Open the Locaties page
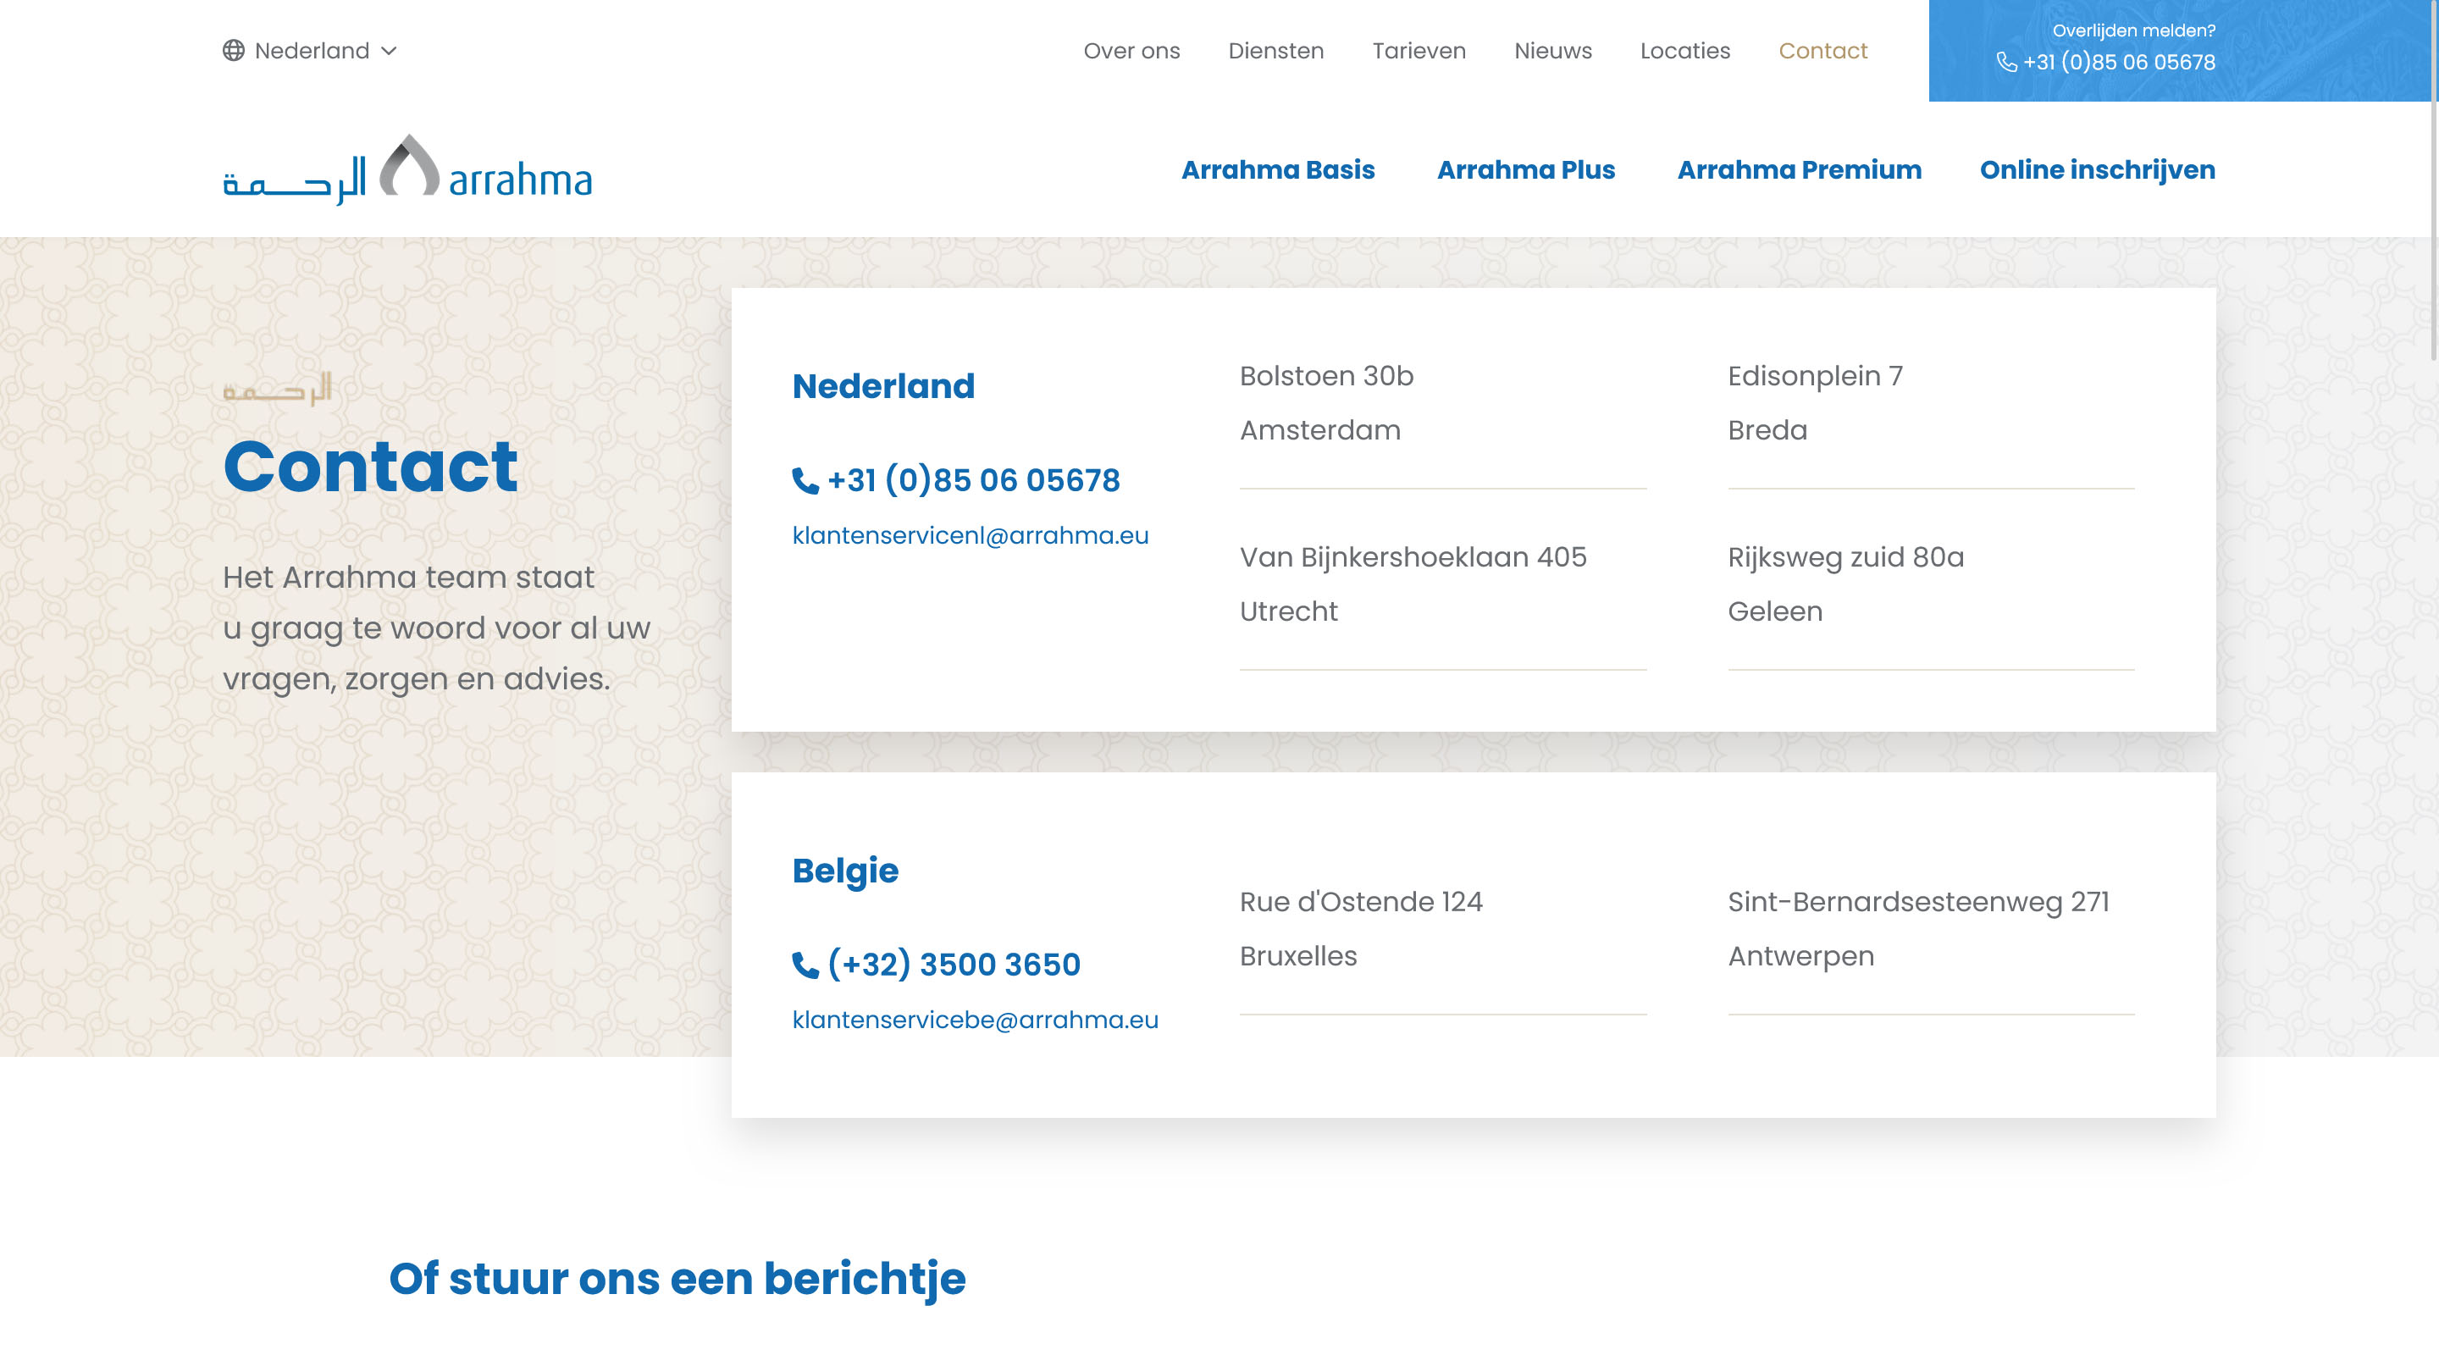This screenshot has height=1355, width=2439. [x=1684, y=51]
